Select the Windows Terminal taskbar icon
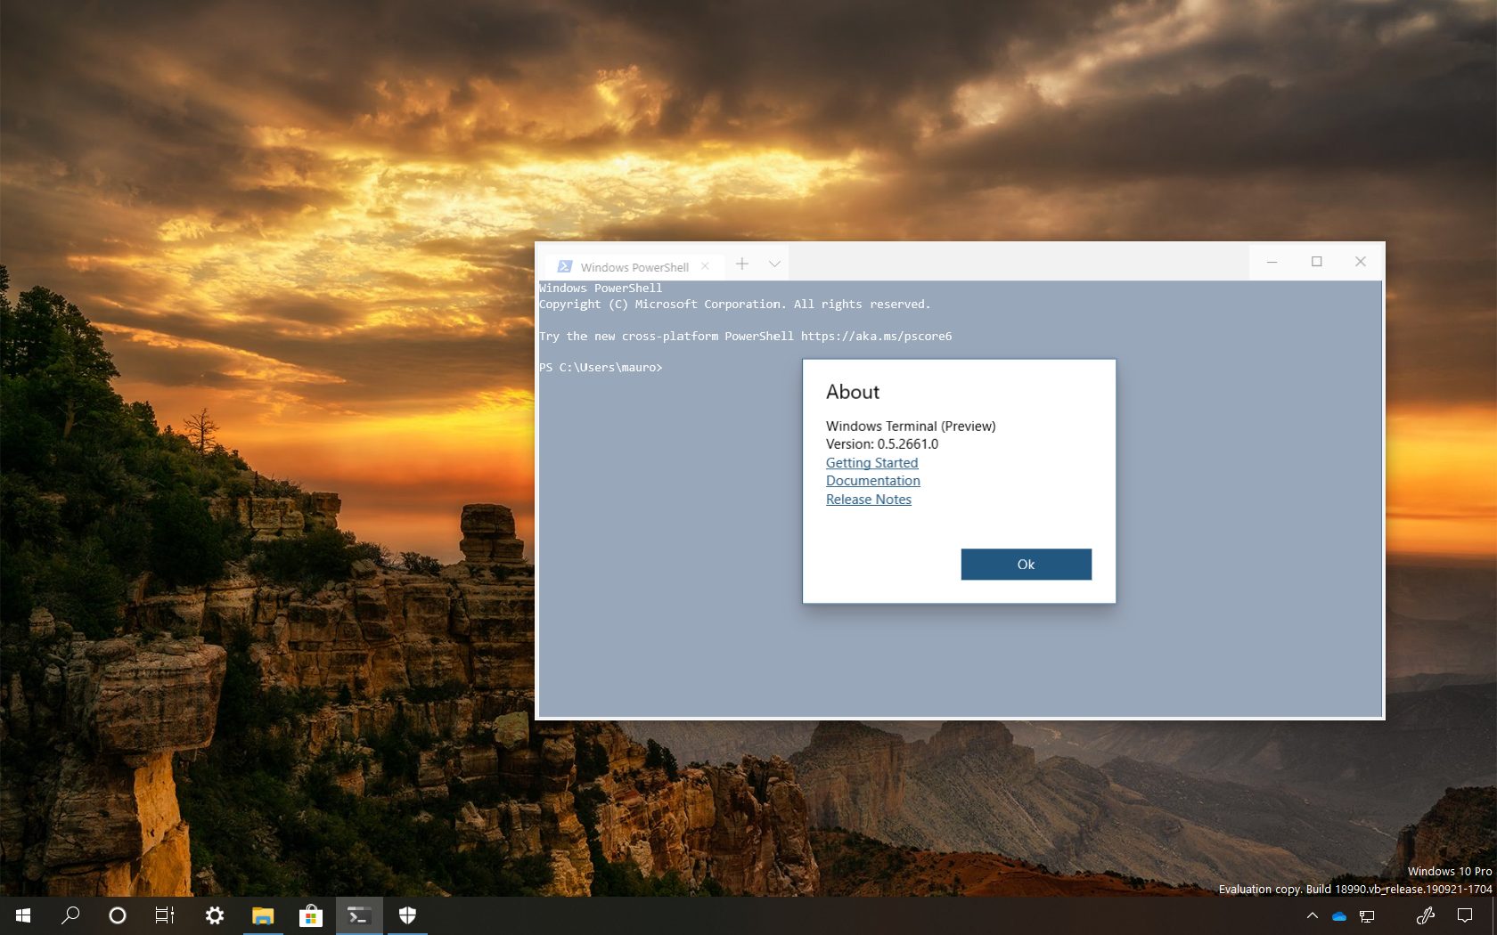This screenshot has height=935, width=1497. click(x=358, y=915)
